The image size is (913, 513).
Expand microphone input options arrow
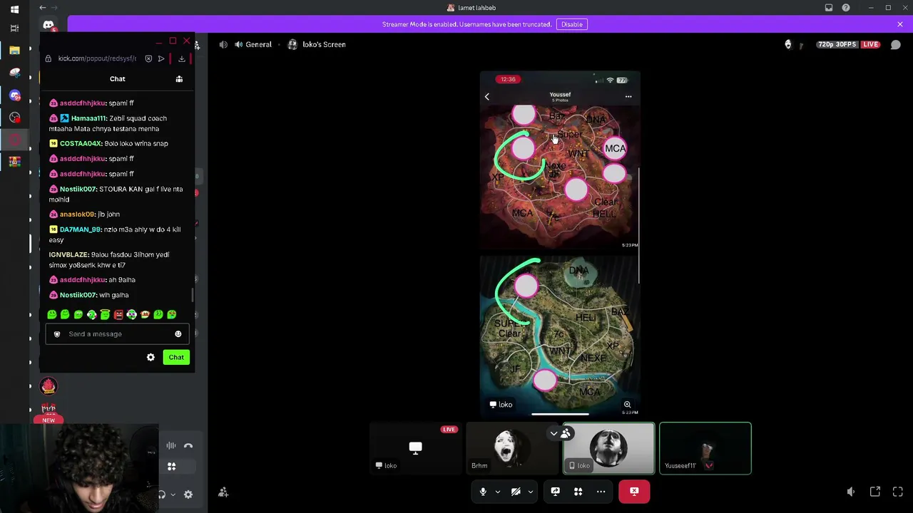tap(497, 492)
